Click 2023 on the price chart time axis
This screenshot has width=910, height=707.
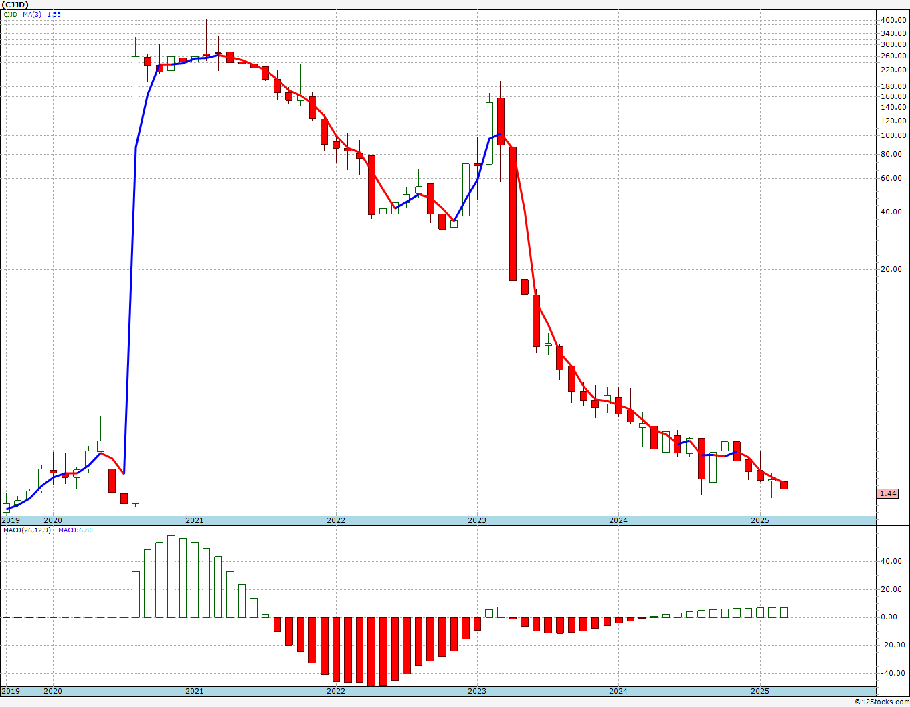pyautogui.click(x=476, y=520)
